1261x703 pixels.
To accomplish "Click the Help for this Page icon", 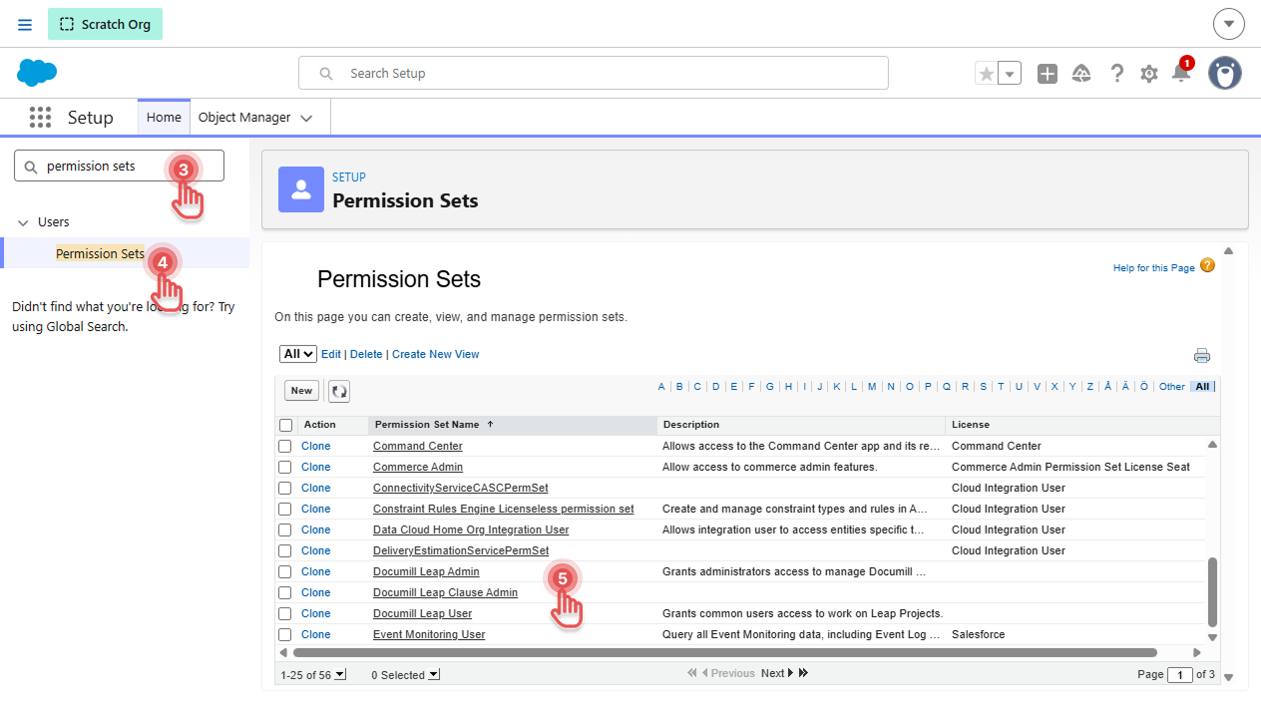I will pos(1207,265).
